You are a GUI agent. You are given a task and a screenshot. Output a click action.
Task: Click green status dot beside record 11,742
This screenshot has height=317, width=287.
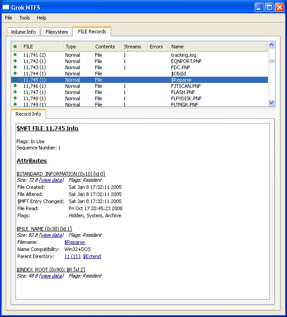(15, 61)
